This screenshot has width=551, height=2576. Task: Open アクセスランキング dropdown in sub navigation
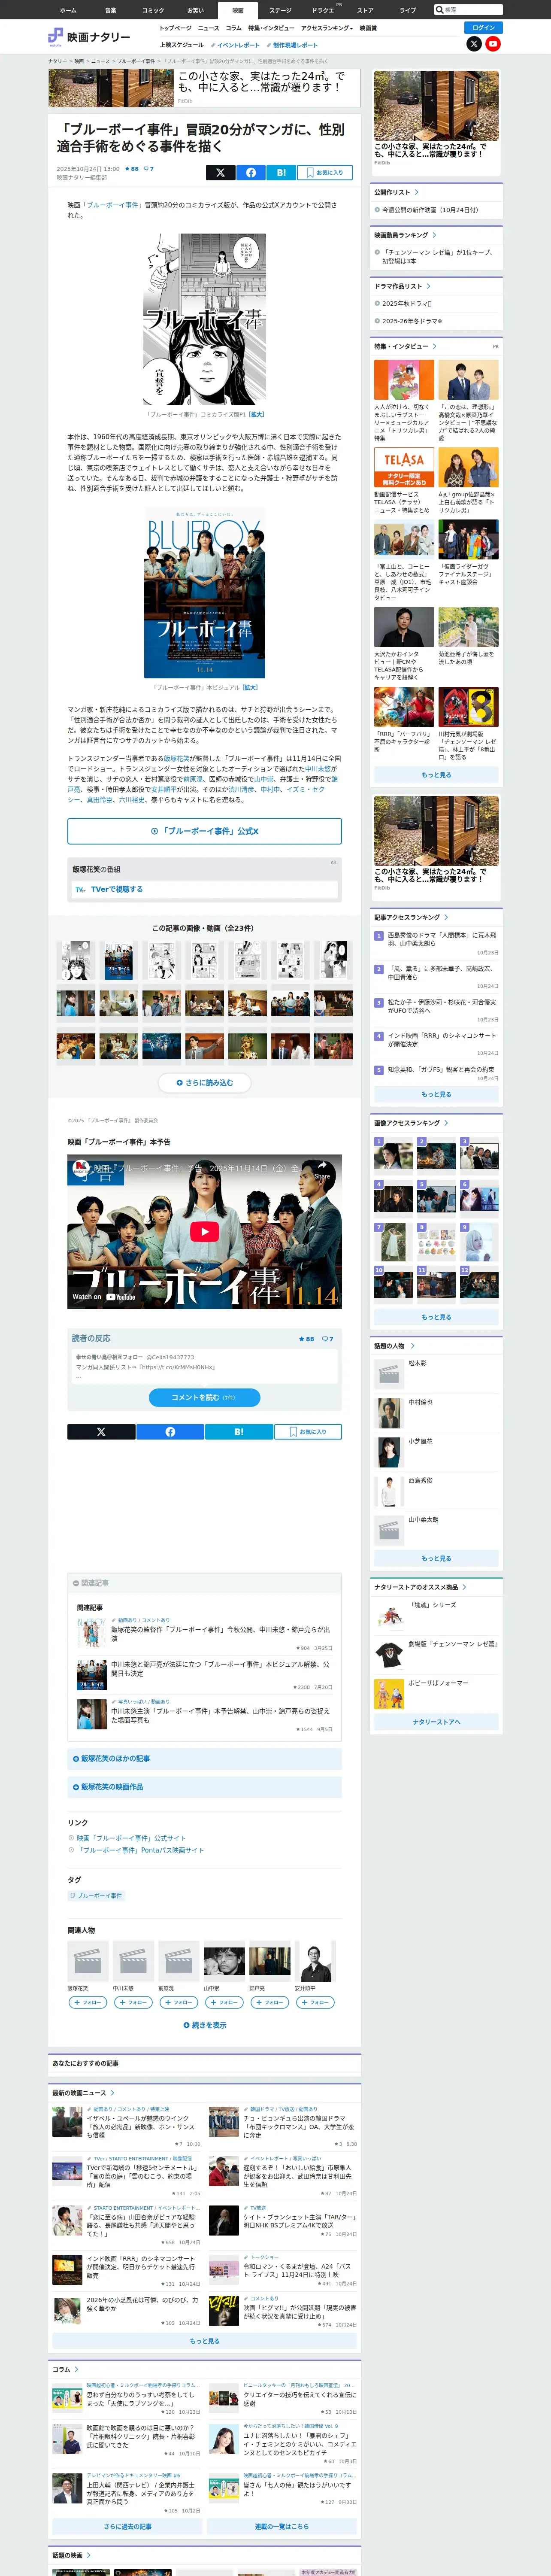tap(327, 28)
